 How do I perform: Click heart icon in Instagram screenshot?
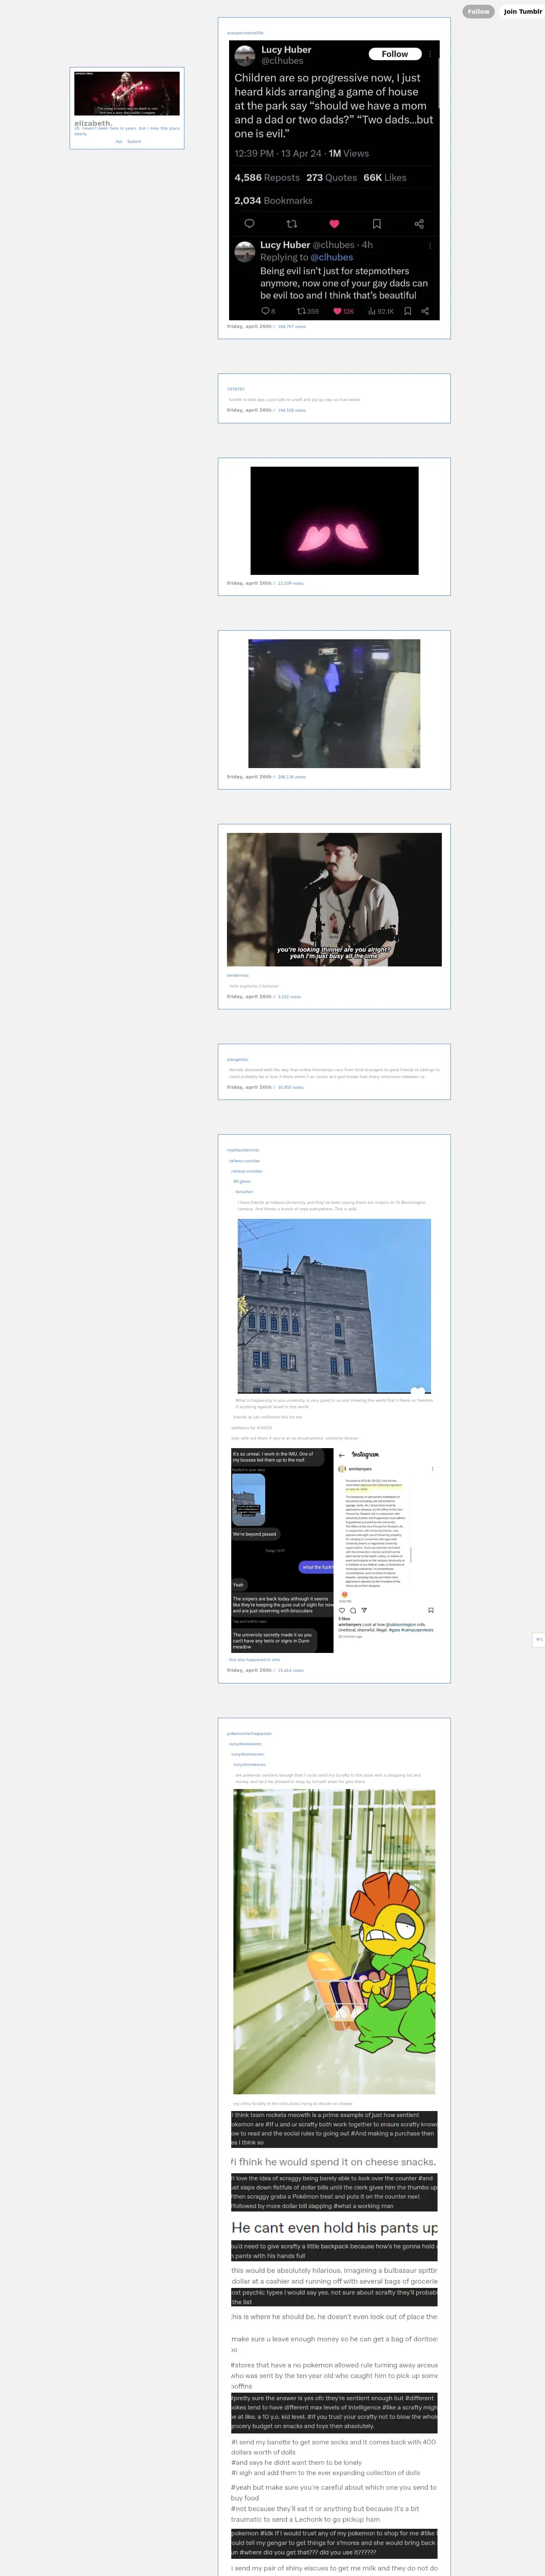342,1610
